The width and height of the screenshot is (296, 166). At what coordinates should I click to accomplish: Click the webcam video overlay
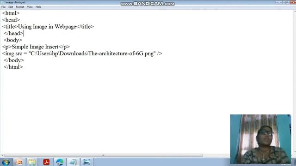pos(260,139)
